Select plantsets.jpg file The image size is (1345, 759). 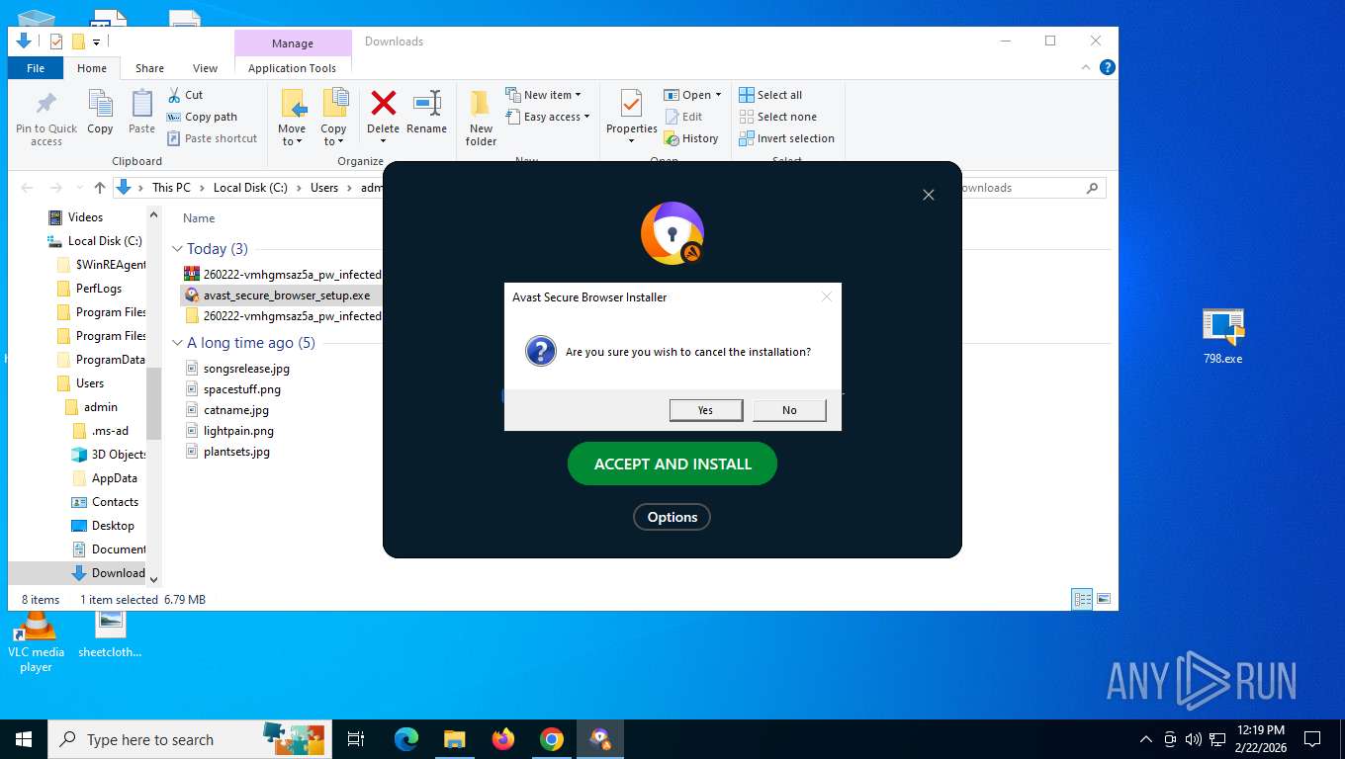click(236, 451)
